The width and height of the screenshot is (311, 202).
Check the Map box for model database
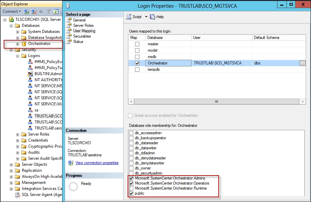click(x=137, y=50)
